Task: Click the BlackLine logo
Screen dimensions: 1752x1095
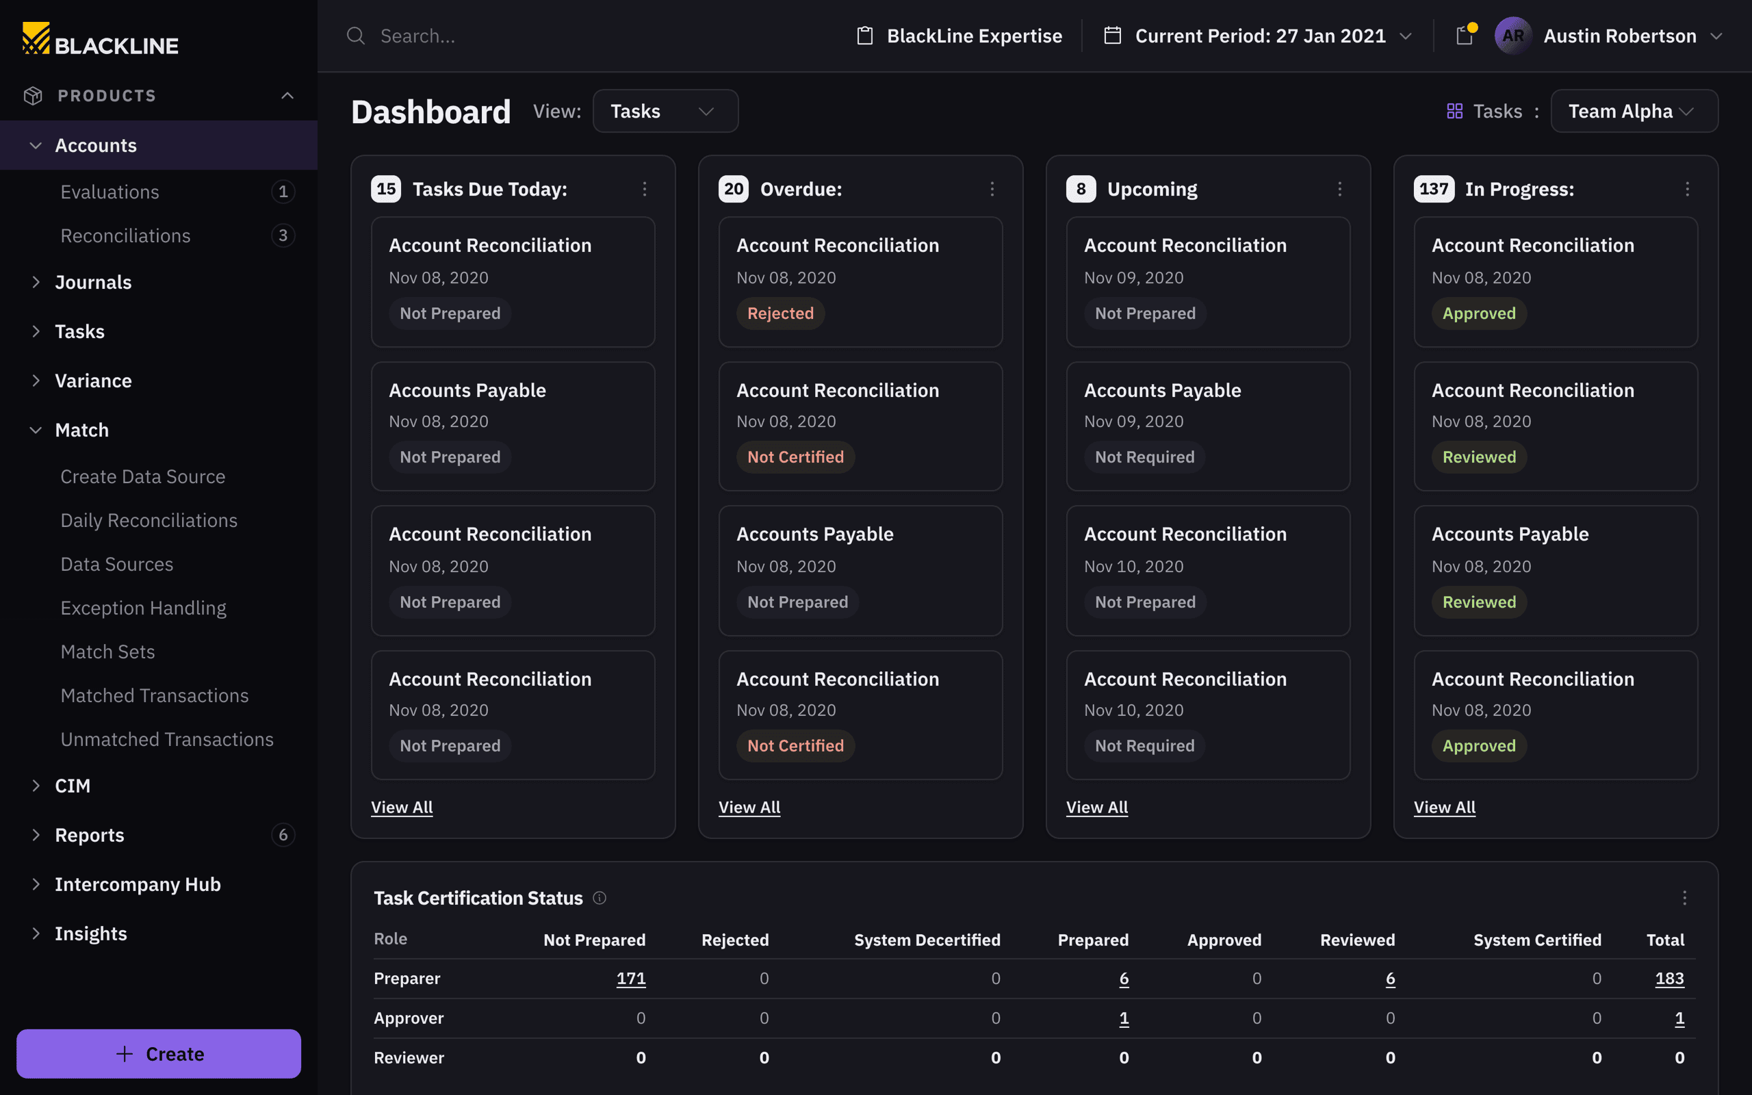Action: click(100, 40)
